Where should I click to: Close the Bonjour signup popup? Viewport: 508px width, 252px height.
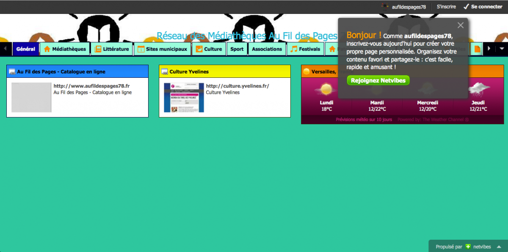pos(461,25)
